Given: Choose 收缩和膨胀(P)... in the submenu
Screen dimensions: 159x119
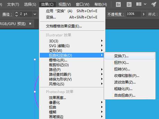Looking at the screenshot, I should (x=130, y=76).
